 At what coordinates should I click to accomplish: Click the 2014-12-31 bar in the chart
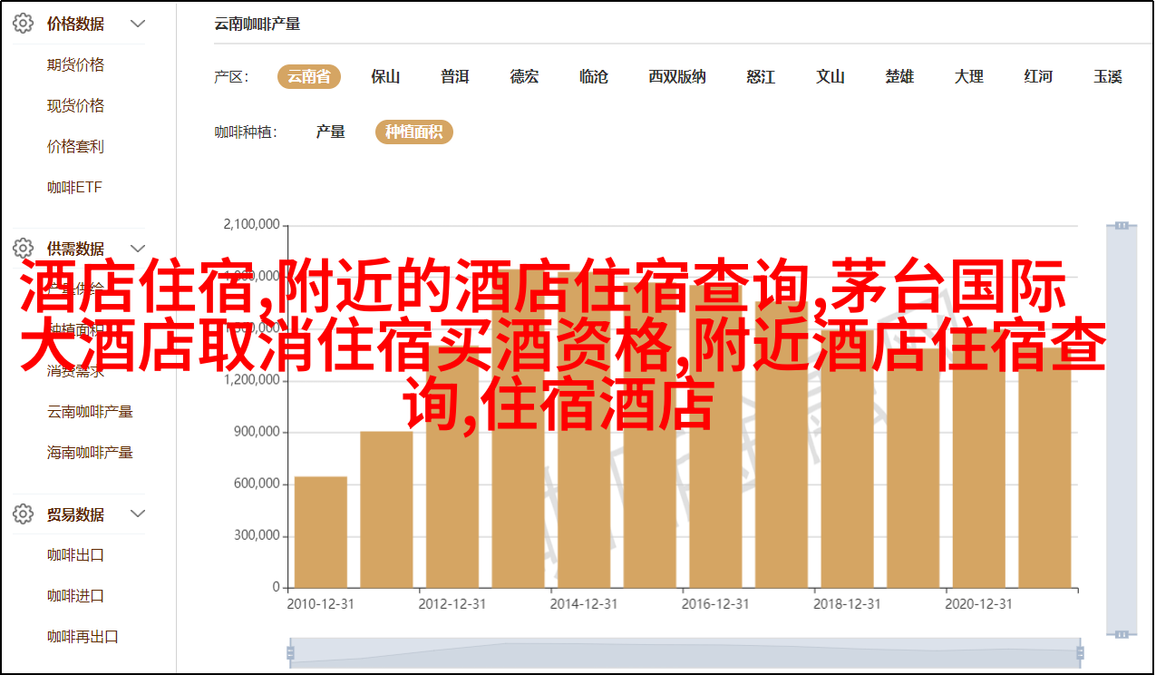tap(584, 430)
